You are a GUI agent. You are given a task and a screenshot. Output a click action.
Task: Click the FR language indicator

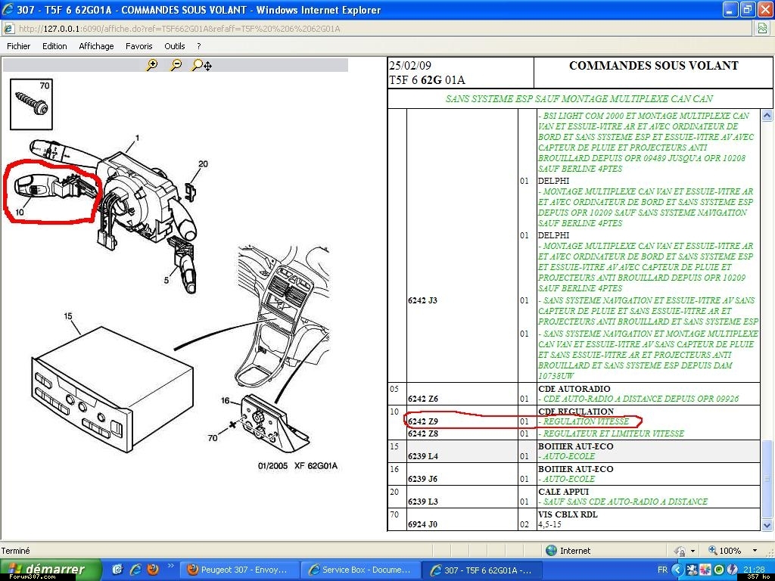[x=662, y=570]
